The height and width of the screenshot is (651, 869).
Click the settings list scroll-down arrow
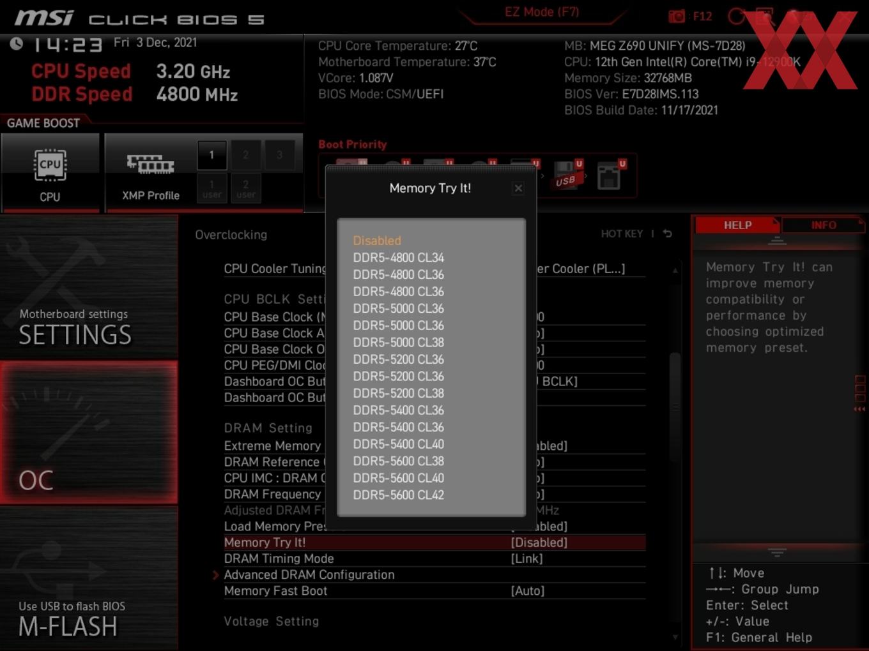[675, 636]
